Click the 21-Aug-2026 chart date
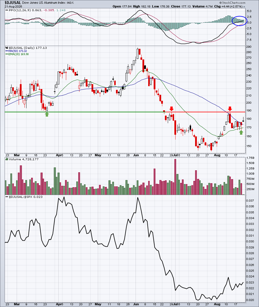259x307 pixels. pos(13,6)
